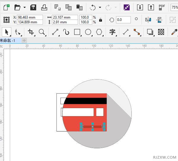
Task: Choose the Zoom magnifier tool
Action: 42,32
